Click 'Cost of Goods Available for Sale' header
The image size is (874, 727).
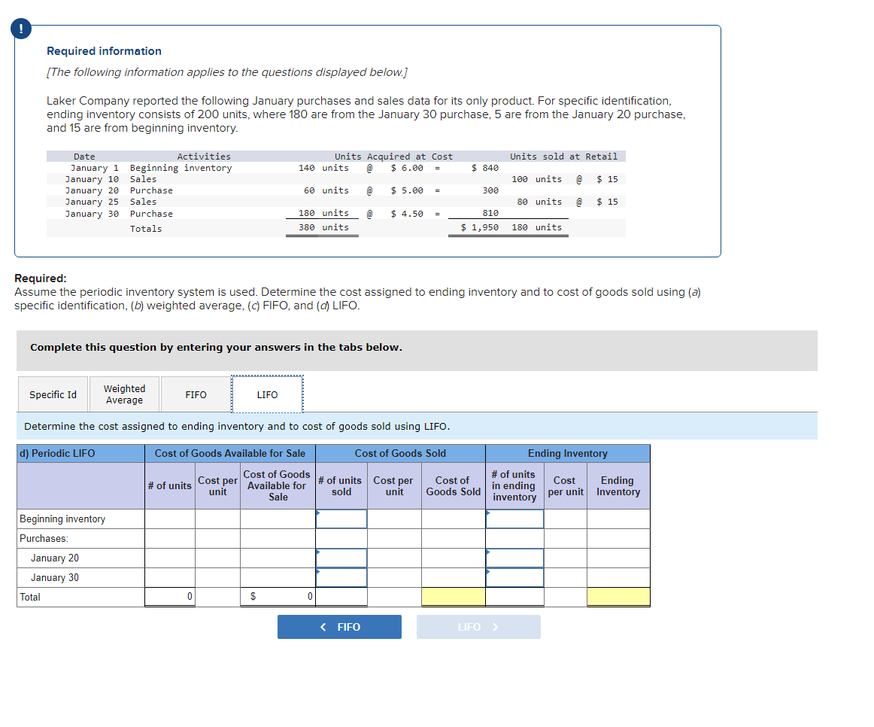click(229, 453)
